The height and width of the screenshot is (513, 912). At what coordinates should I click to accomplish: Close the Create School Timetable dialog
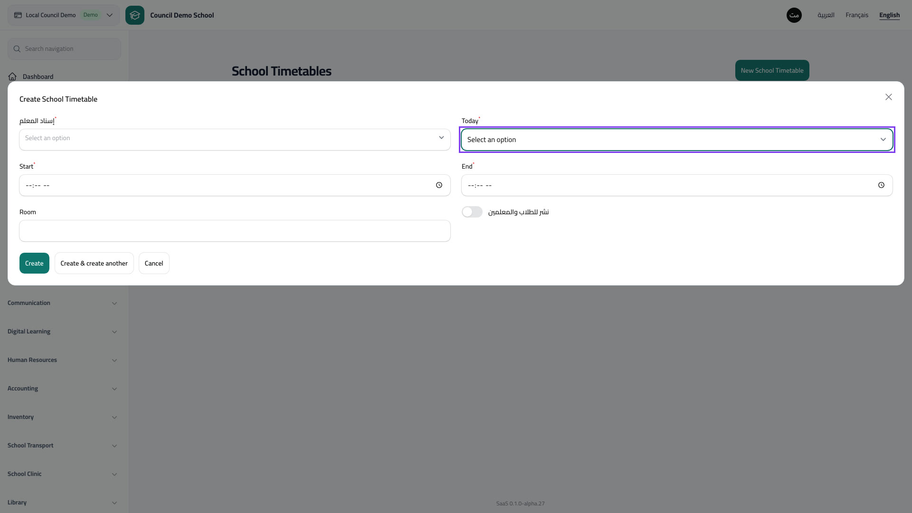click(x=889, y=97)
